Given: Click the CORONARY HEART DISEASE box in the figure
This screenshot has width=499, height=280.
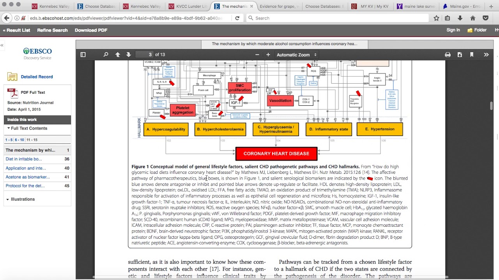Looking at the screenshot, I should point(276,154).
